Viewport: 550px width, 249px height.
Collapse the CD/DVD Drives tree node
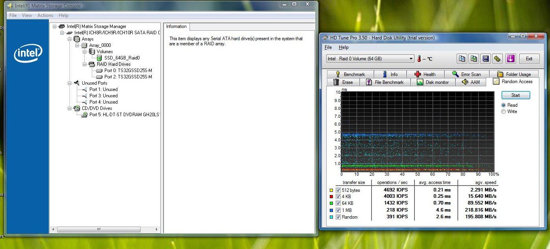[x=70, y=108]
